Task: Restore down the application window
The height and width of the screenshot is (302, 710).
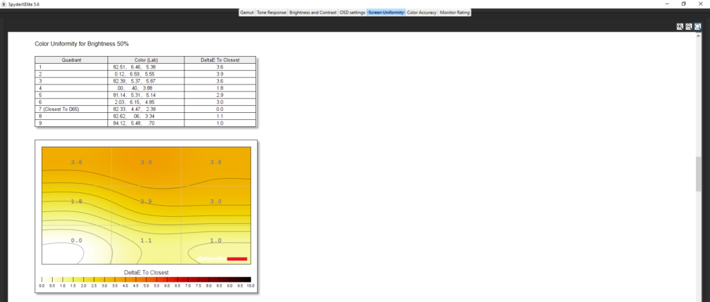Action: pos(683,4)
